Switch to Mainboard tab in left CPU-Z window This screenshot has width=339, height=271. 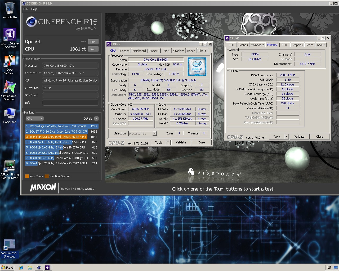pos(139,51)
